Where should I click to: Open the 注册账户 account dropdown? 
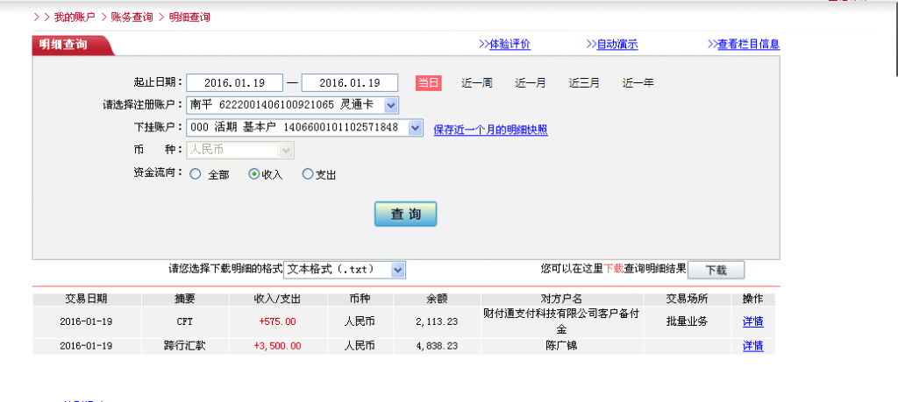(390, 105)
